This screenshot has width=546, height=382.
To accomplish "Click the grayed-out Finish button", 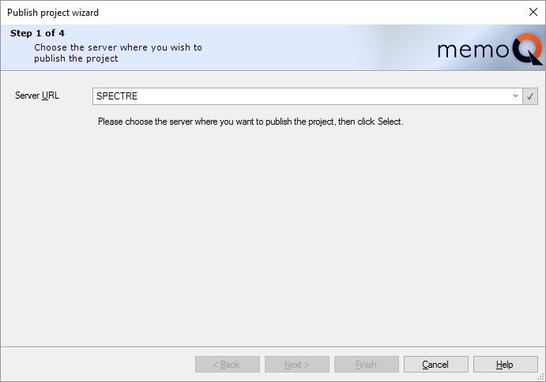I will point(366,365).
